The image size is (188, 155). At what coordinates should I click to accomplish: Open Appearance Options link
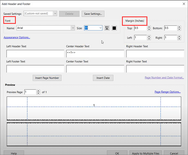[17, 38]
